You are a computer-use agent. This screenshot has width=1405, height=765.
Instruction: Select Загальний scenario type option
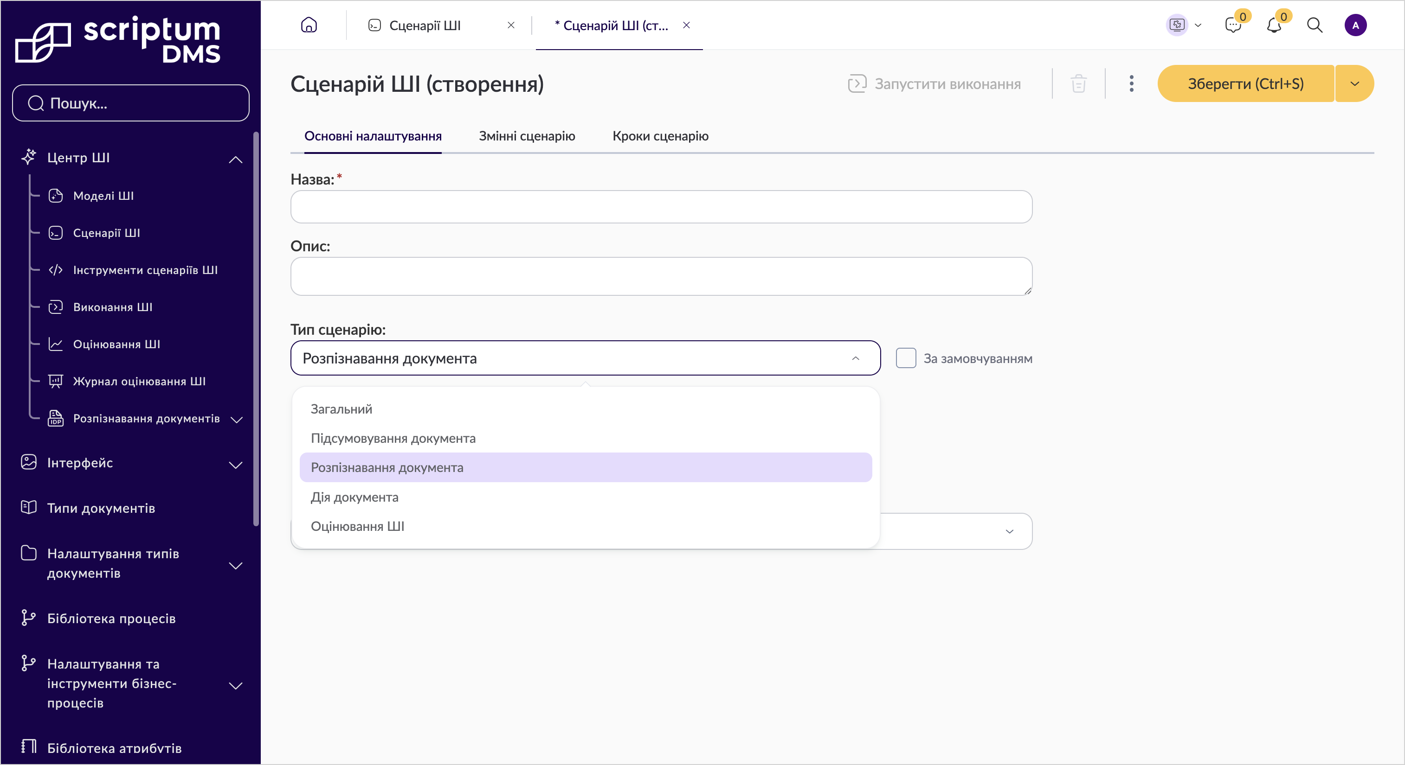[x=586, y=408]
